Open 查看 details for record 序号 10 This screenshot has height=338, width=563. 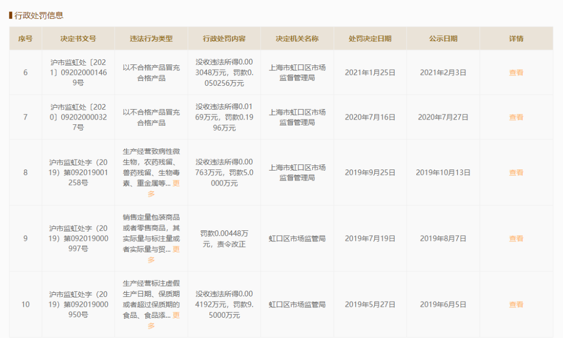tap(516, 304)
